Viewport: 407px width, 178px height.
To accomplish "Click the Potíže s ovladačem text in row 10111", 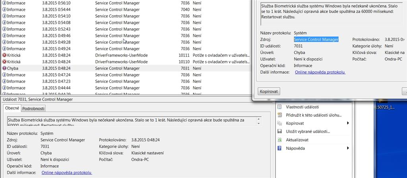I will (221, 55).
